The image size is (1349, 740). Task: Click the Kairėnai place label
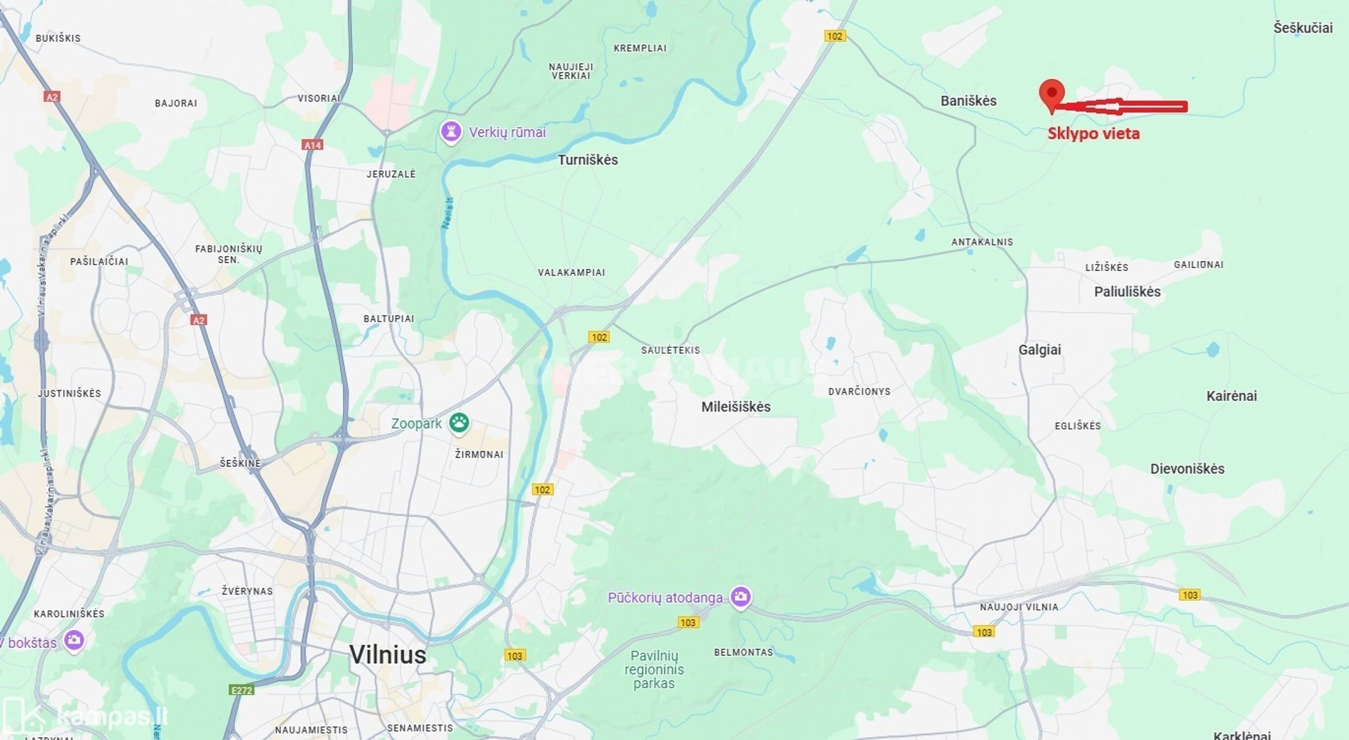(1231, 396)
